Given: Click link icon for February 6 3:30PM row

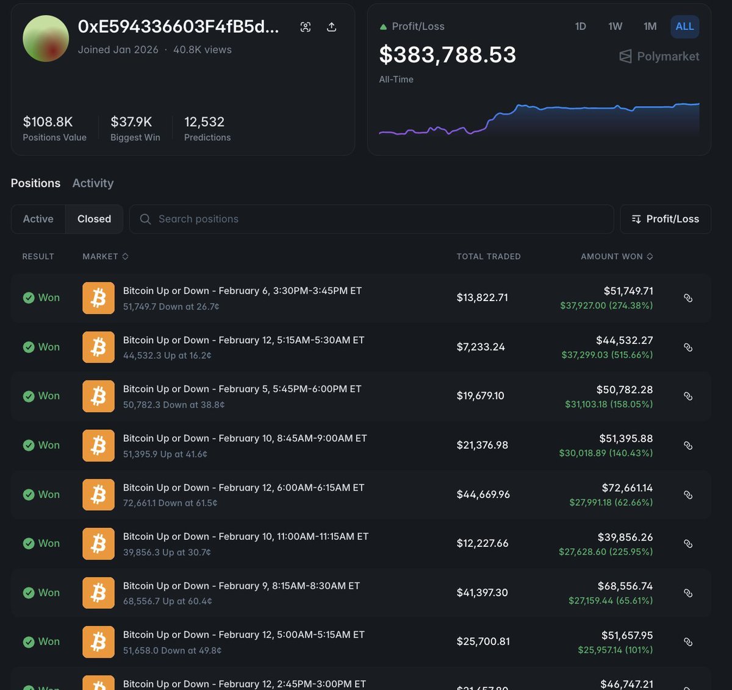Looking at the screenshot, I should (688, 298).
